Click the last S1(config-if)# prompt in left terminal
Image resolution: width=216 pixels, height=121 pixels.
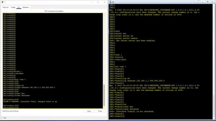pos(11,108)
